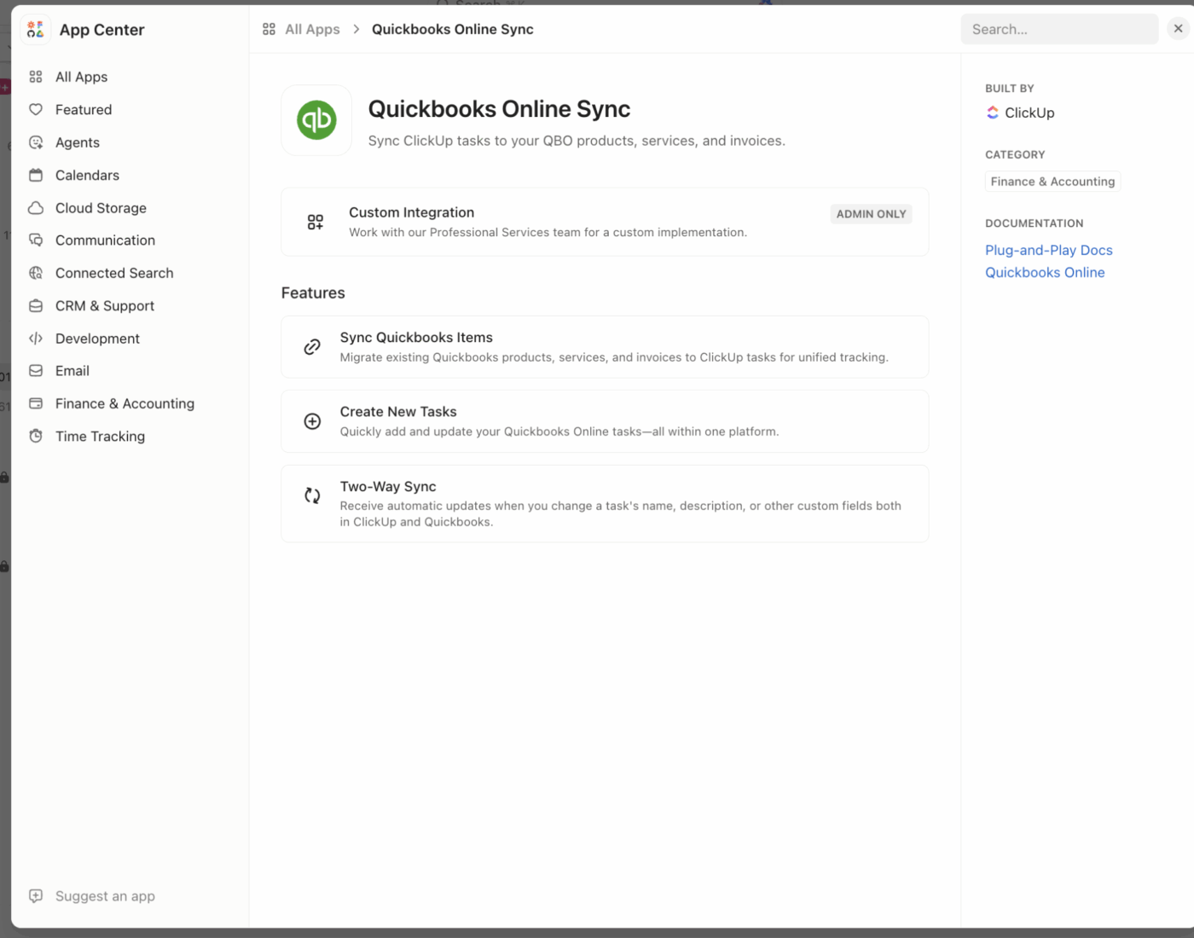
Task: Click the Connected Search globe icon
Action: click(36, 272)
